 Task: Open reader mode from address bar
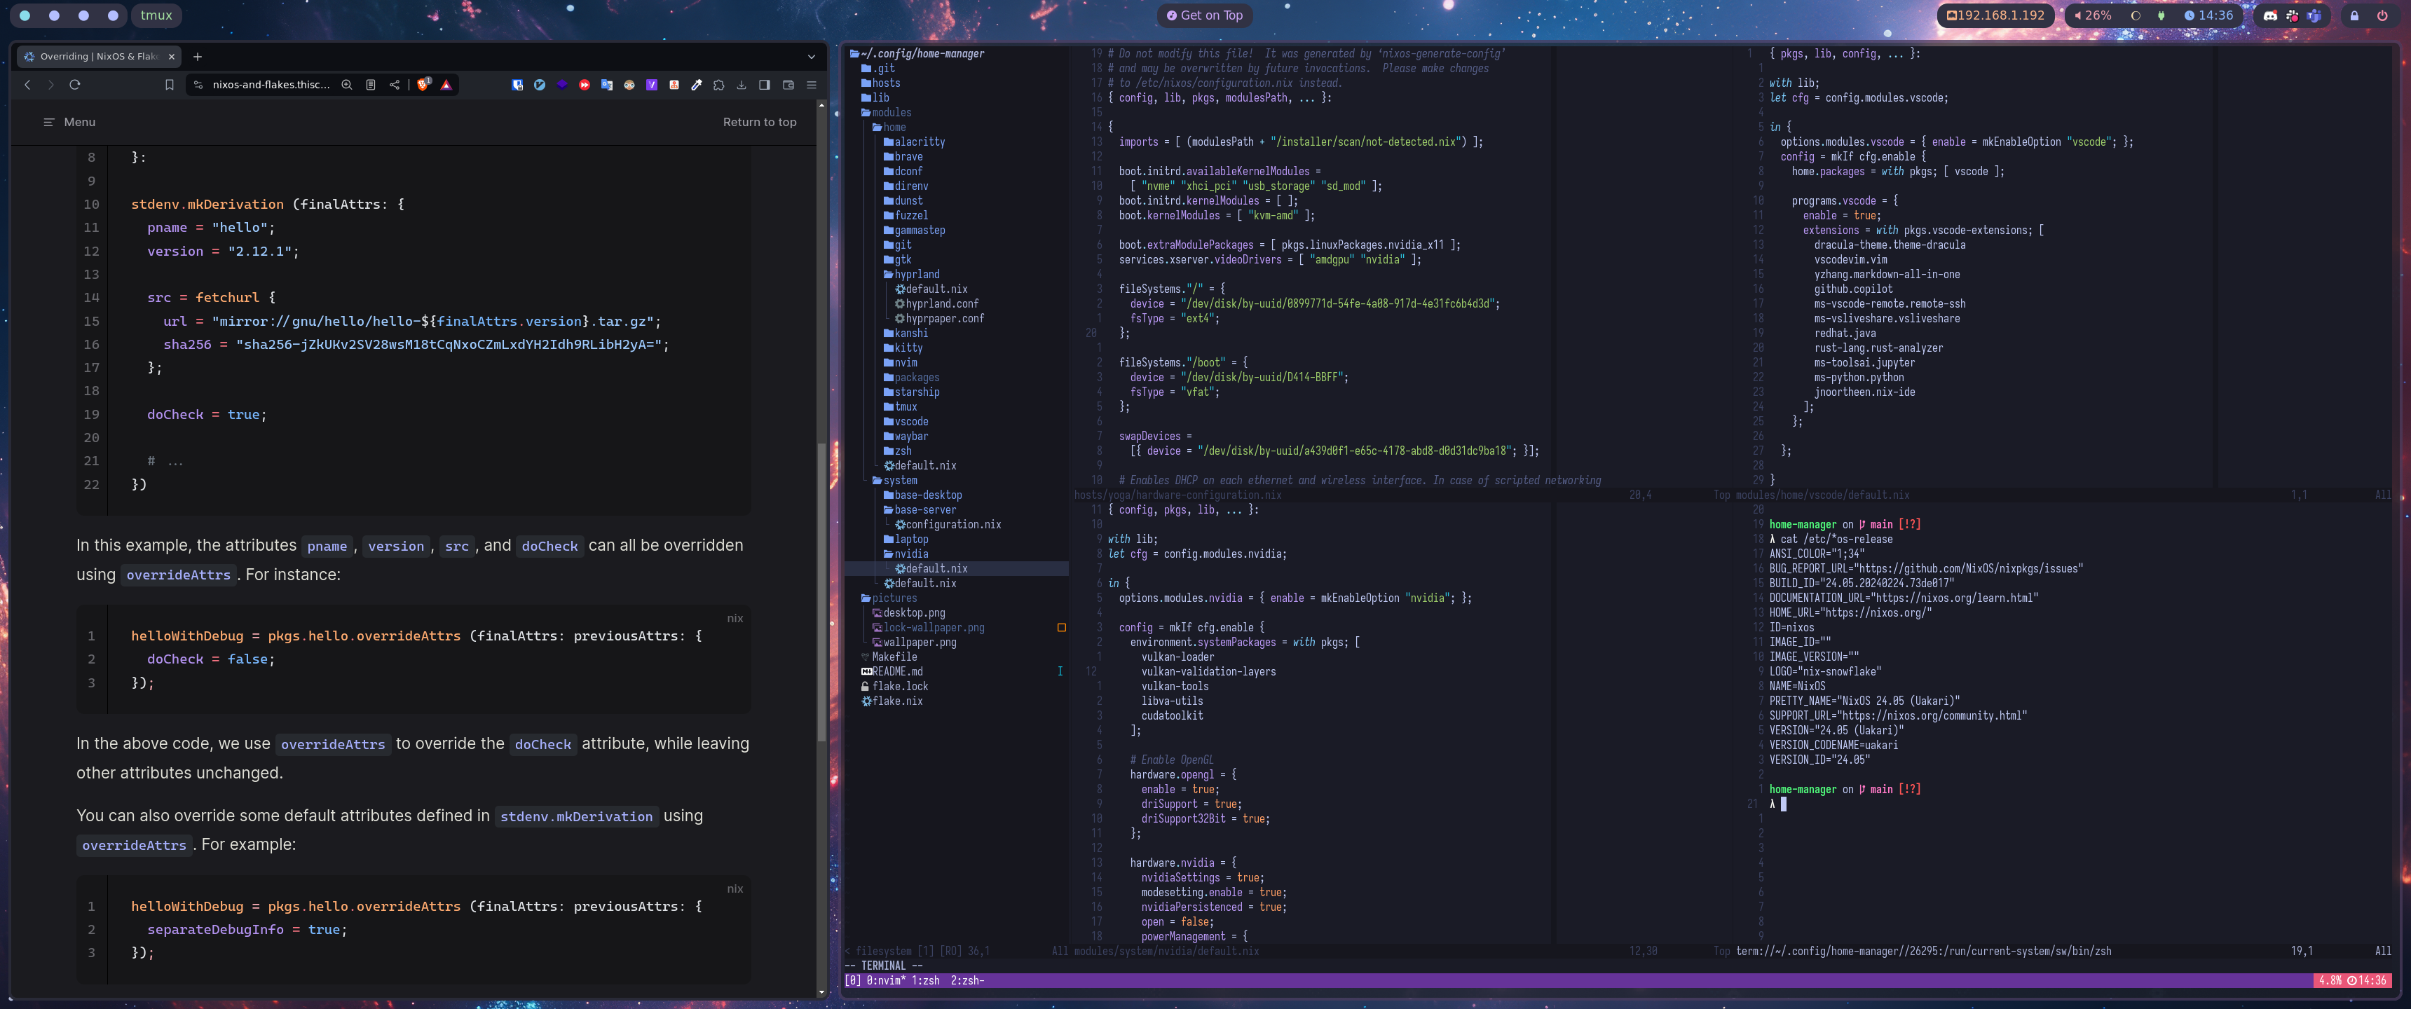pos(371,84)
